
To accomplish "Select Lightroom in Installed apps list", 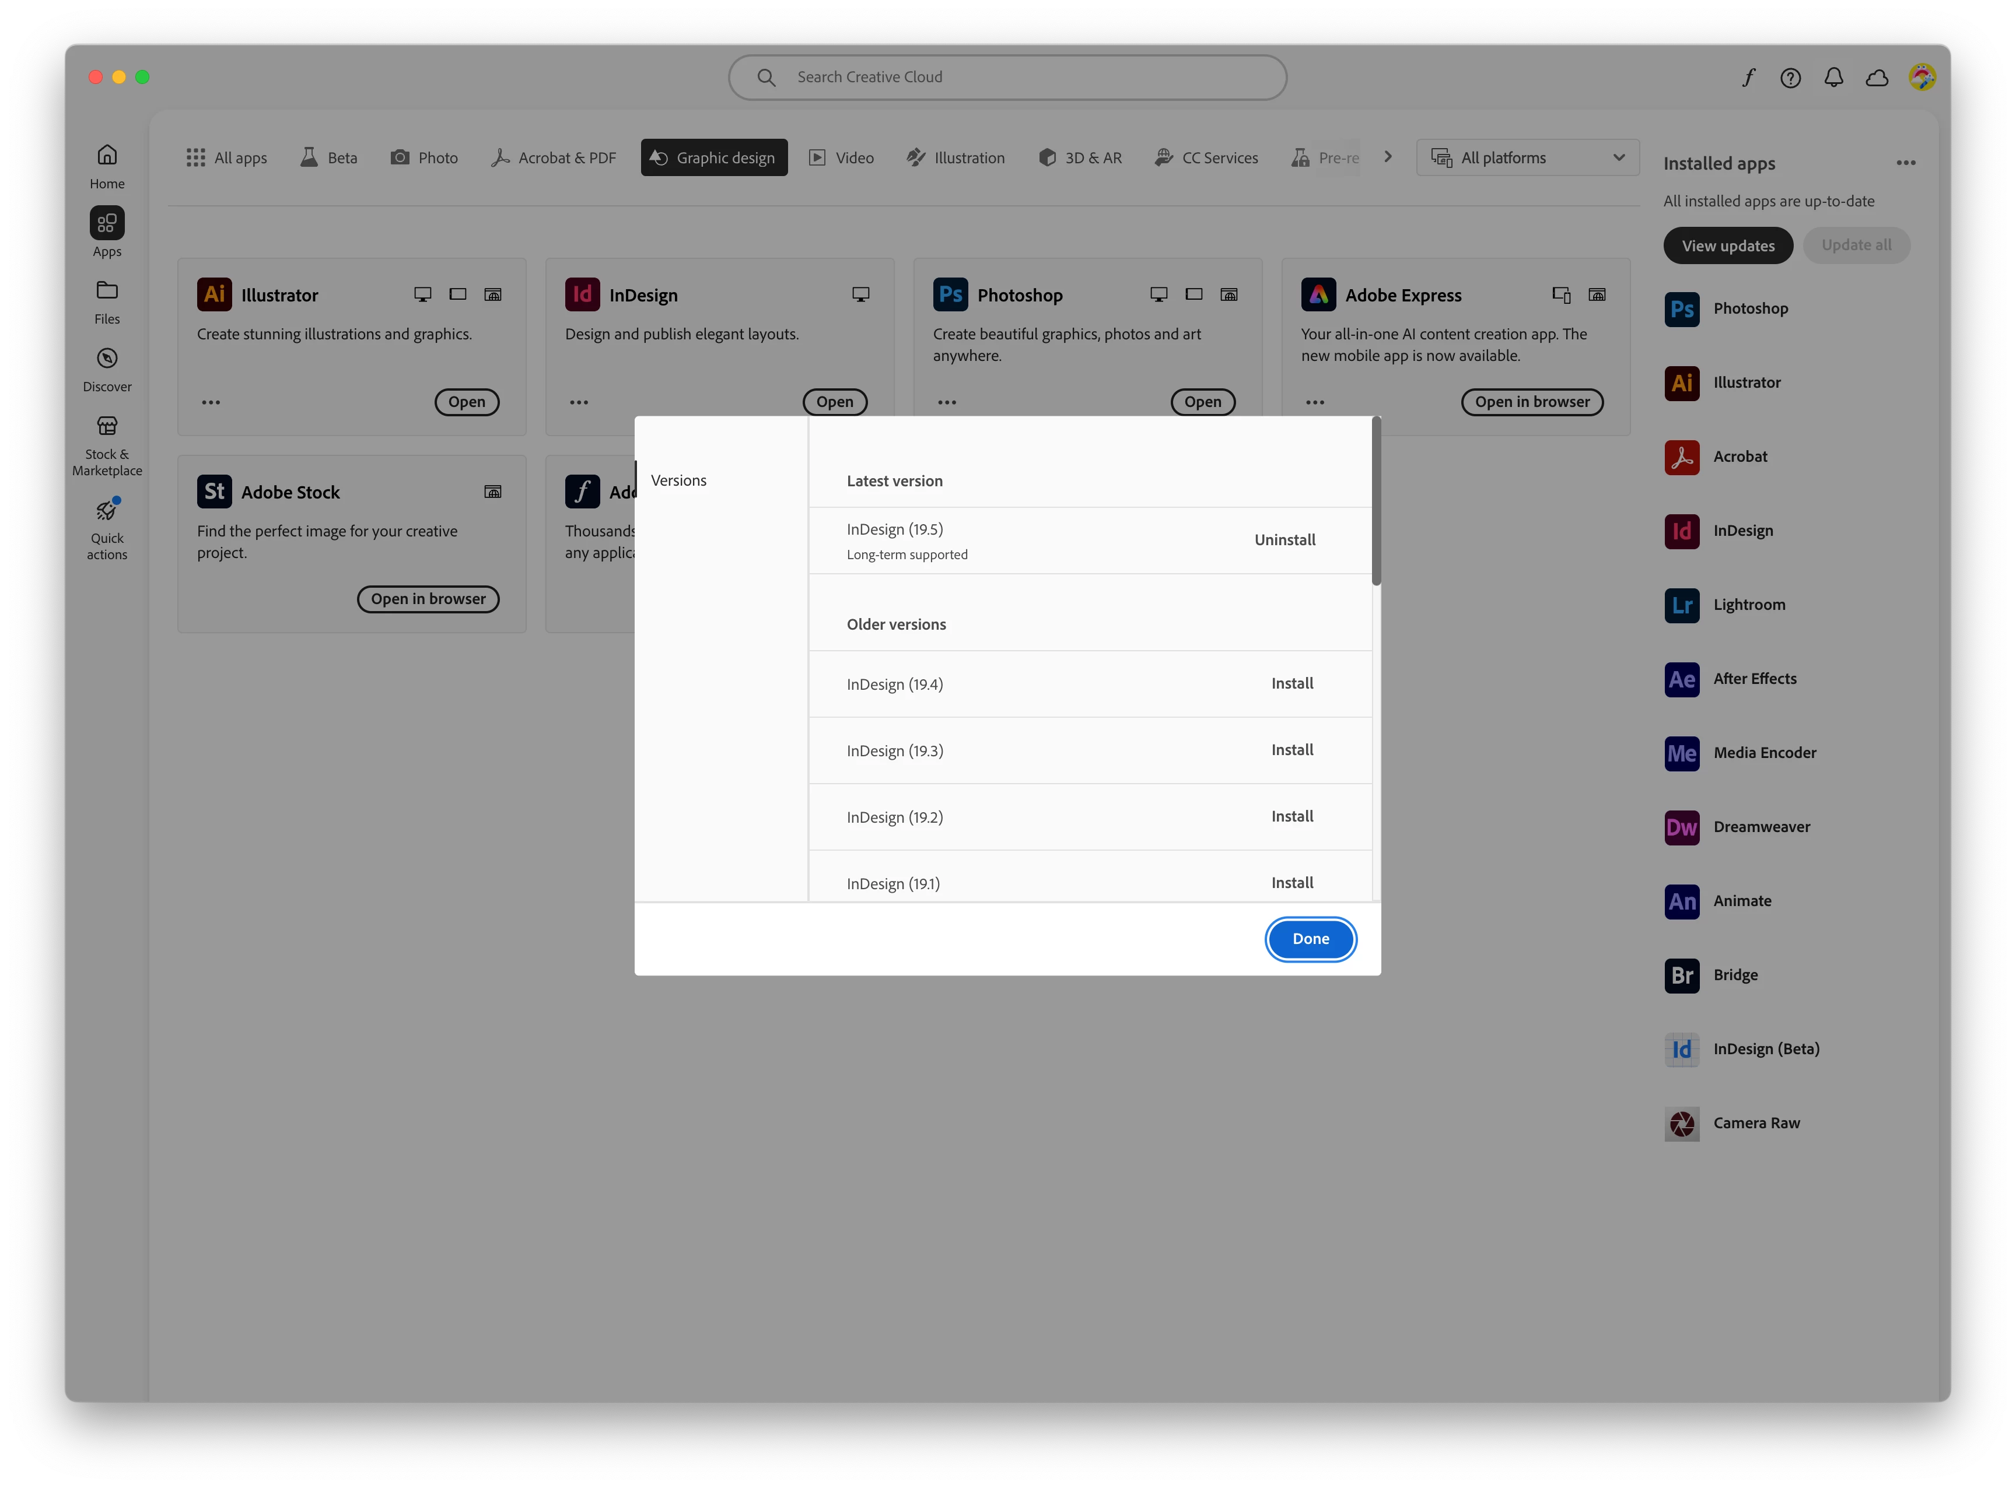I will coord(1725,605).
